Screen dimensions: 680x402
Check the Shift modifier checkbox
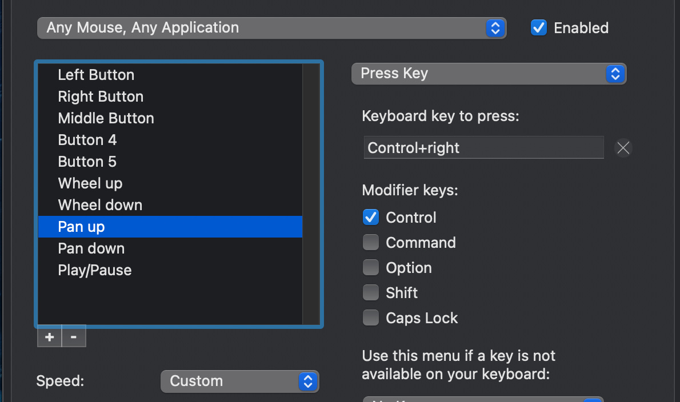(x=371, y=293)
